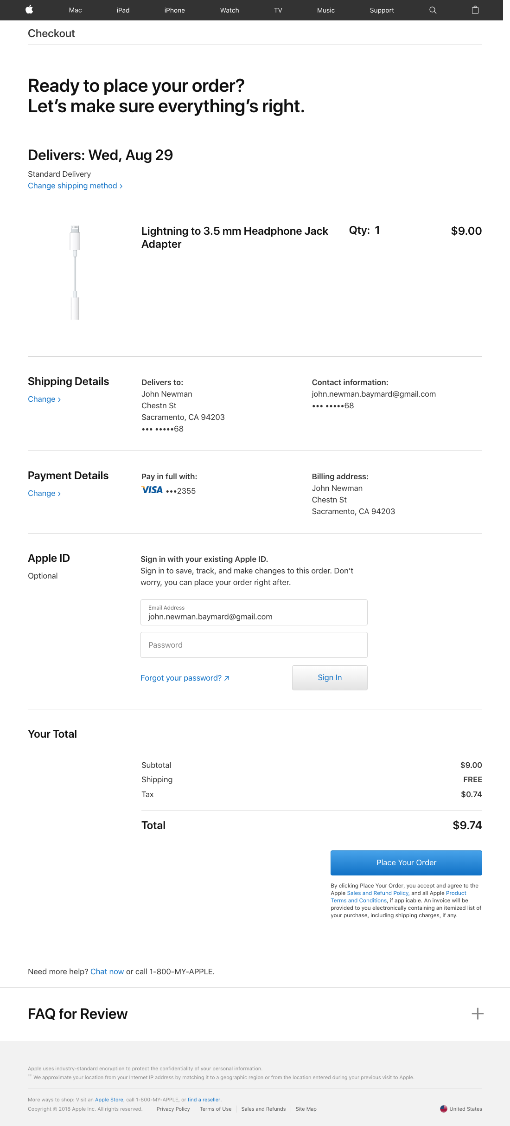Click the VISA card logo
This screenshot has width=510, height=1126.
pyautogui.click(x=152, y=490)
